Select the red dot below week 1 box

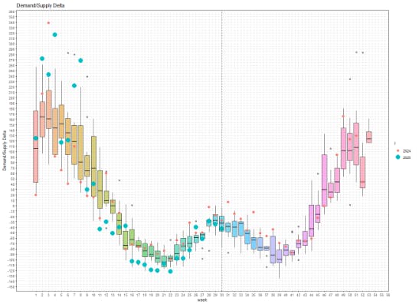(35, 195)
